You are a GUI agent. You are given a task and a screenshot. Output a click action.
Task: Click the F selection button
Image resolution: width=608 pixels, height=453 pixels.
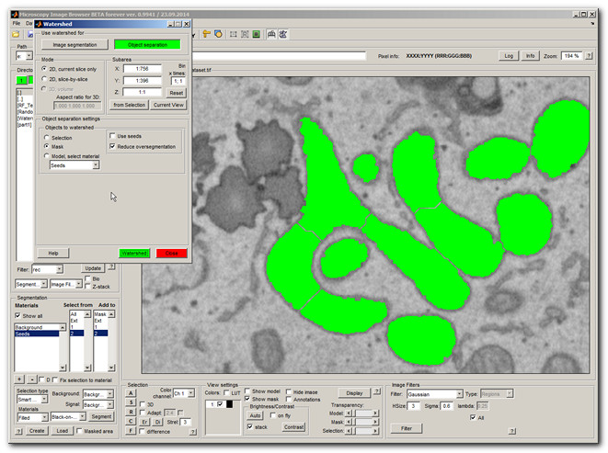click(132, 430)
